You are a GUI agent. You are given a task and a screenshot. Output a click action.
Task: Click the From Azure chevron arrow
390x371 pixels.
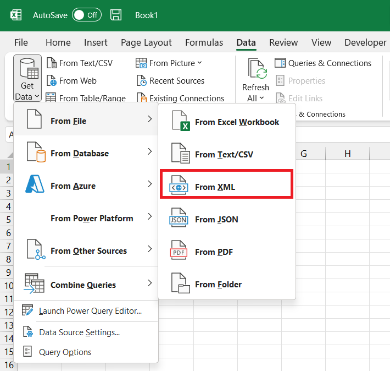pyautogui.click(x=149, y=184)
